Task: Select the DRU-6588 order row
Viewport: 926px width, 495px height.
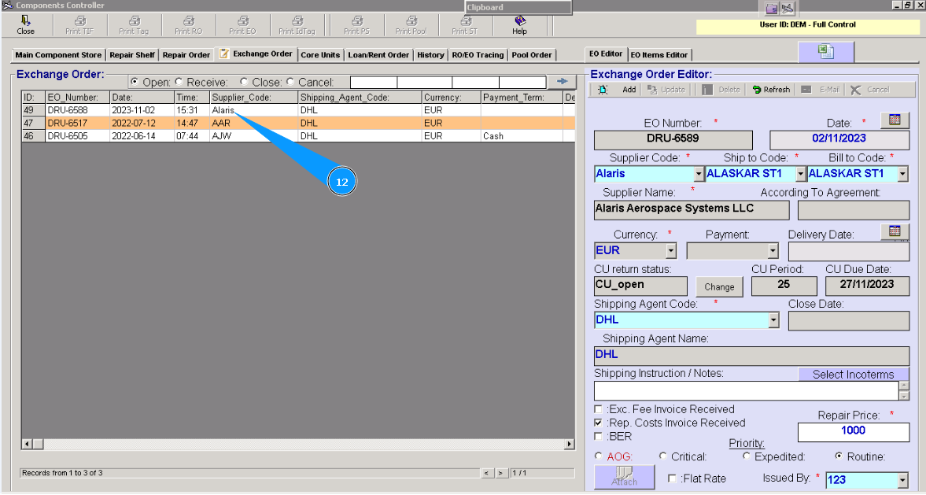Action: 298,110
